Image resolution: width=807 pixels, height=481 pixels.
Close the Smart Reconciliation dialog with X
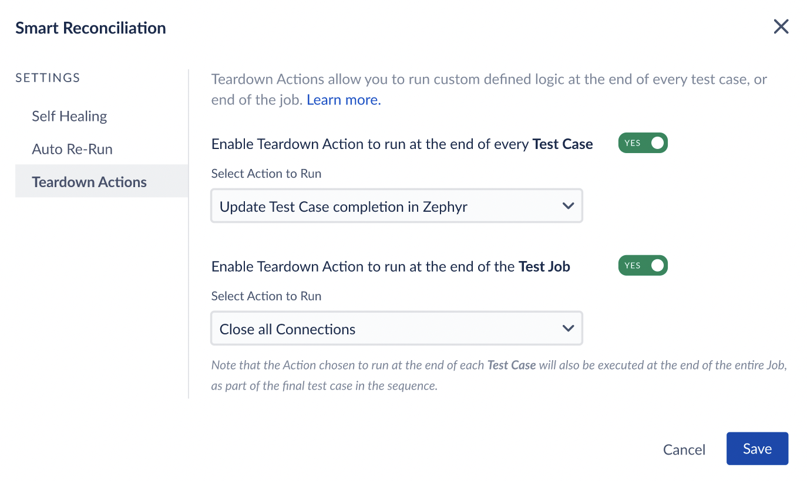781,27
